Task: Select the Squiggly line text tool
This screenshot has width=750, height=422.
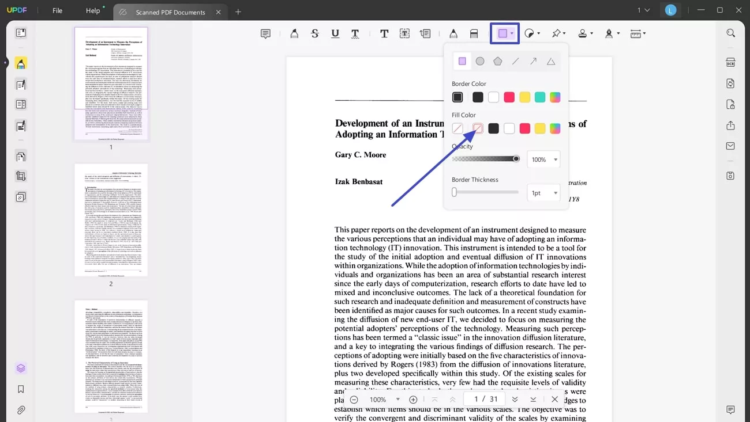Action: click(x=355, y=34)
